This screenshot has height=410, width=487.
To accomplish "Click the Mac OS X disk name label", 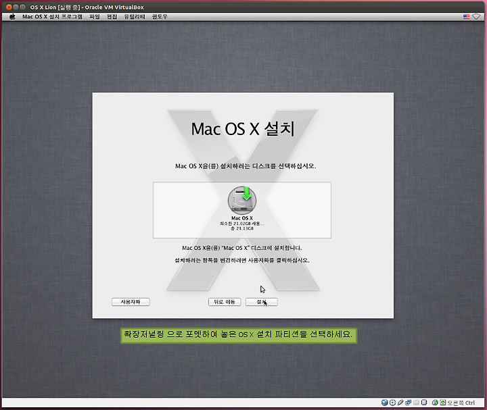I will [242, 218].
